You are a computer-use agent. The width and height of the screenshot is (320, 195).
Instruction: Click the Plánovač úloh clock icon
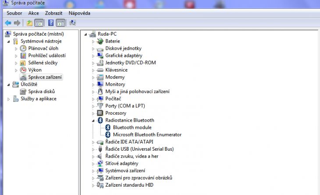pos(23,48)
